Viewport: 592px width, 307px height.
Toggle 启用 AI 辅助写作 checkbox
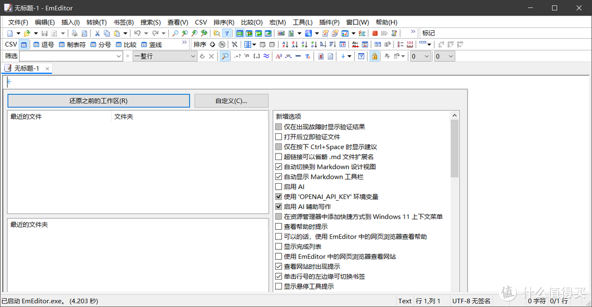coord(278,207)
